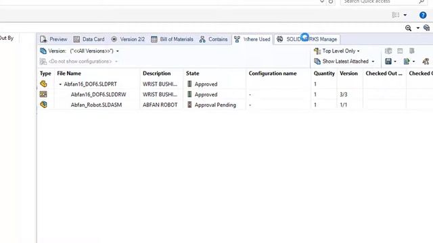The image size is (433, 243).
Task: Click the refresh icon beside the search field
Action: tap(331, 1)
